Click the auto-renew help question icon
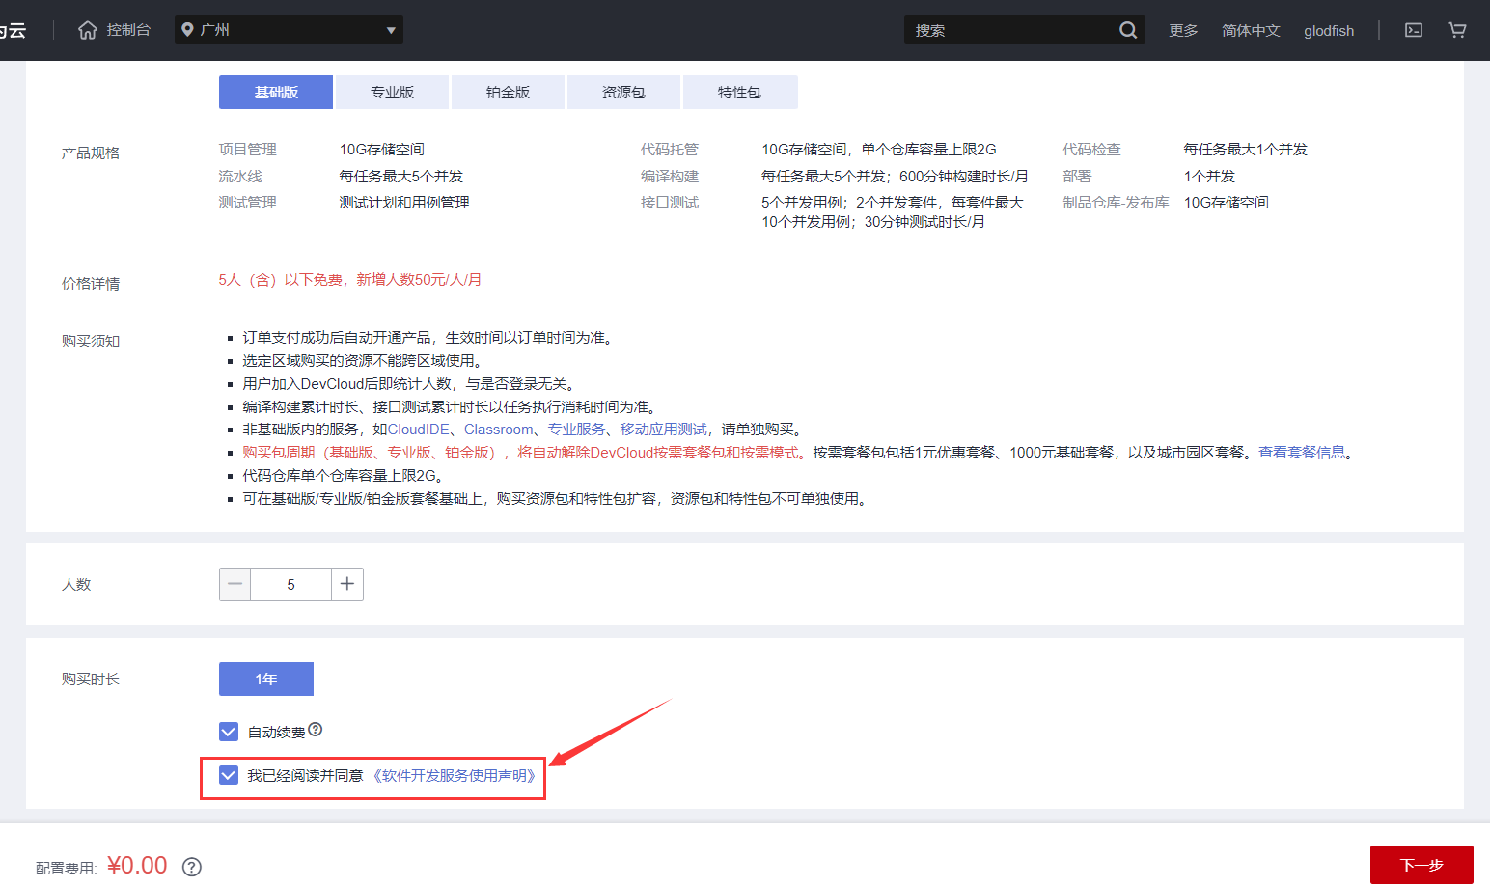 coord(316,730)
